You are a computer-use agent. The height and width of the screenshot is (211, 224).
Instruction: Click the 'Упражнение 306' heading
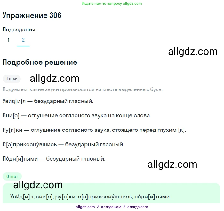tap(32, 15)
